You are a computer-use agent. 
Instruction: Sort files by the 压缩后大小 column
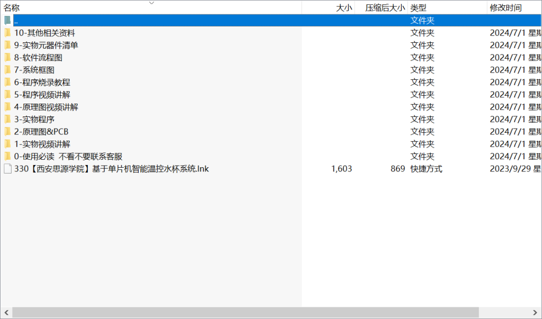386,7
